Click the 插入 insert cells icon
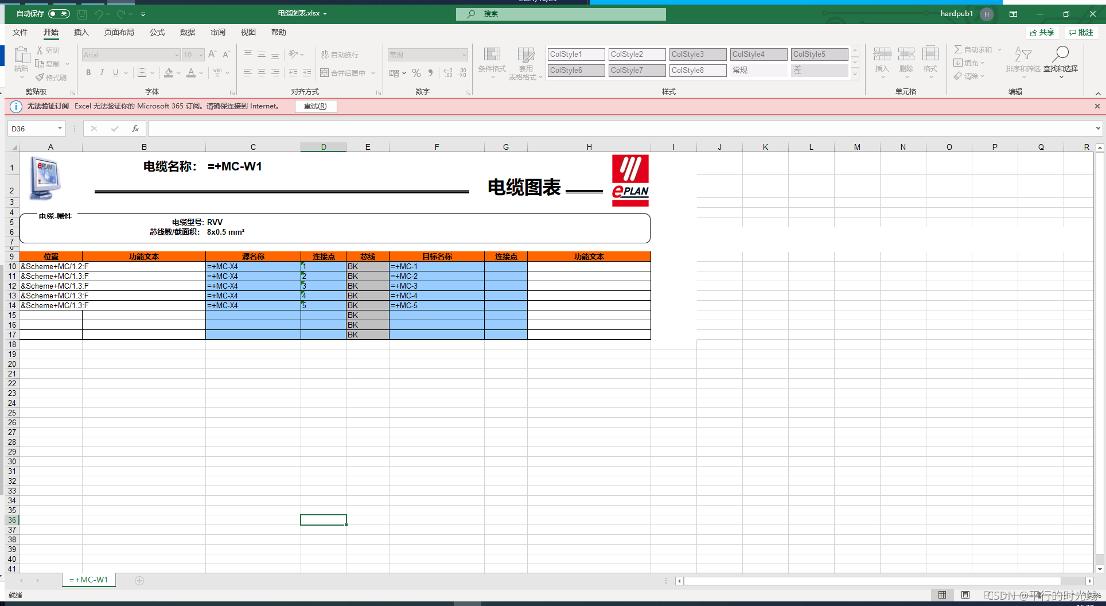This screenshot has height=606, width=1106. pos(882,55)
